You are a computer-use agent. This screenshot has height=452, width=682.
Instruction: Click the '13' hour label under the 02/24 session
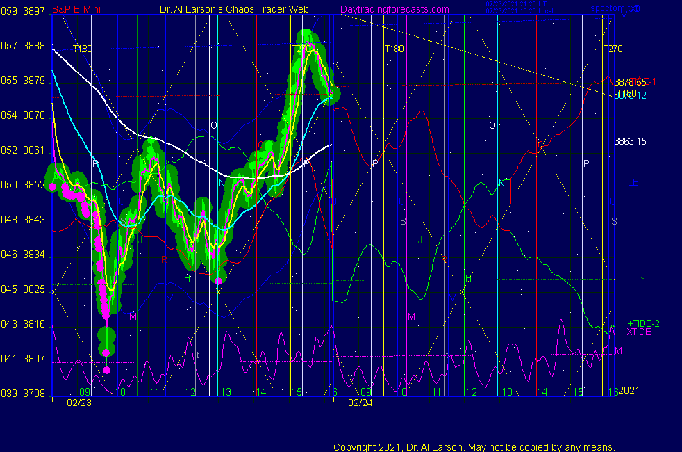pyautogui.click(x=507, y=392)
